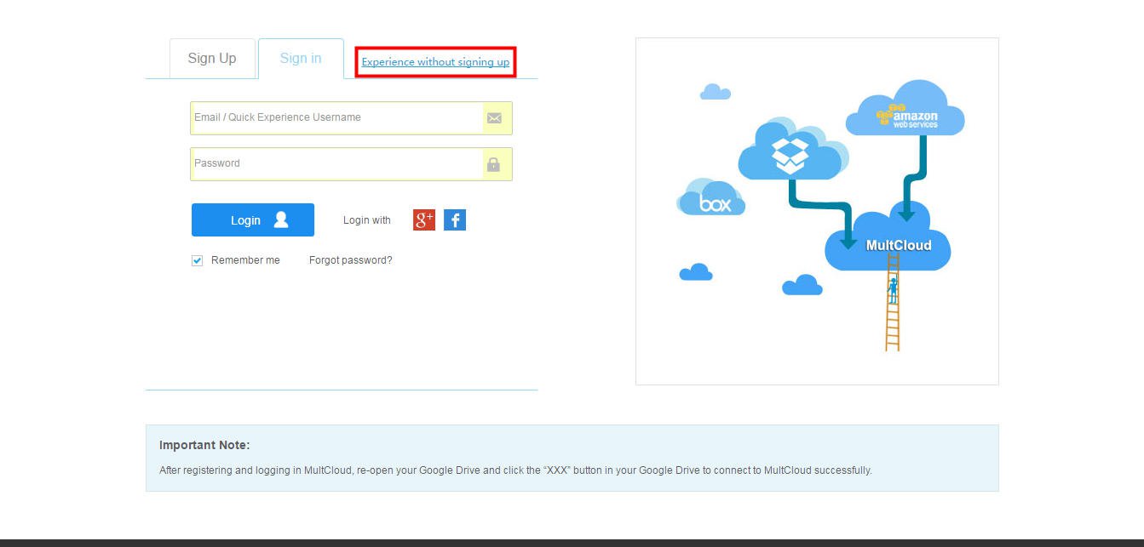This screenshot has width=1144, height=547.
Task: Open the Forgot password link
Action: click(x=351, y=260)
